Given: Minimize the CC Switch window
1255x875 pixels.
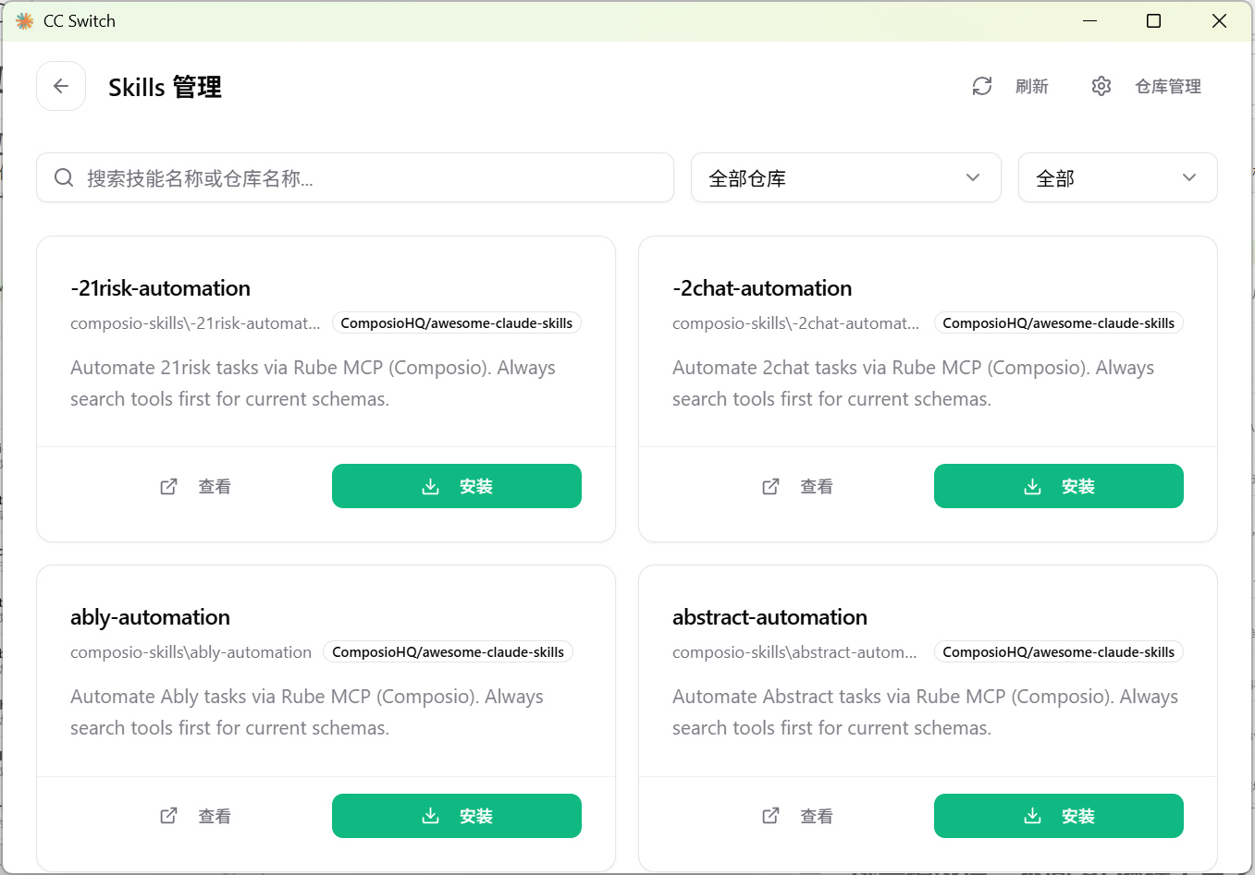Looking at the screenshot, I should (1090, 20).
